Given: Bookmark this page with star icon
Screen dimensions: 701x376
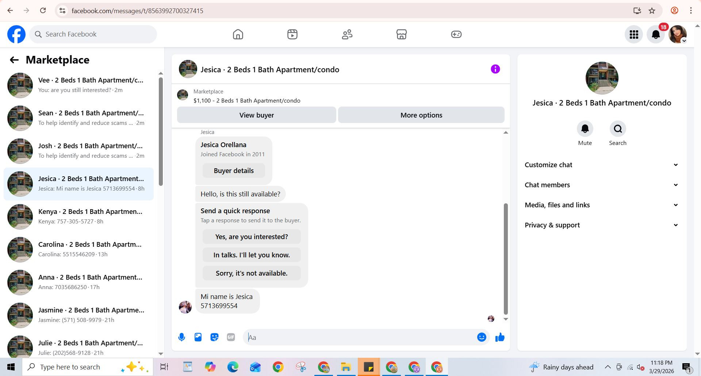Looking at the screenshot, I should (x=652, y=11).
